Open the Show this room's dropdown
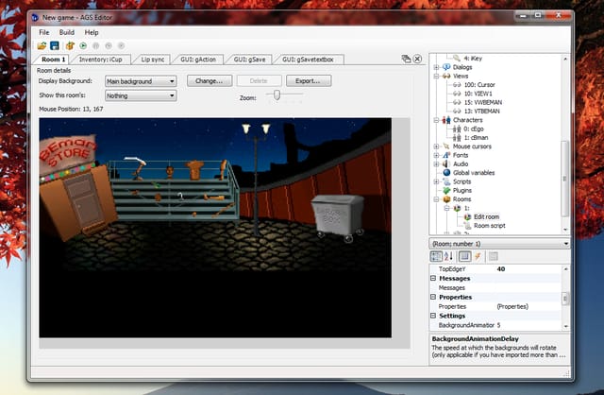This screenshot has width=604, height=395. 141,95
